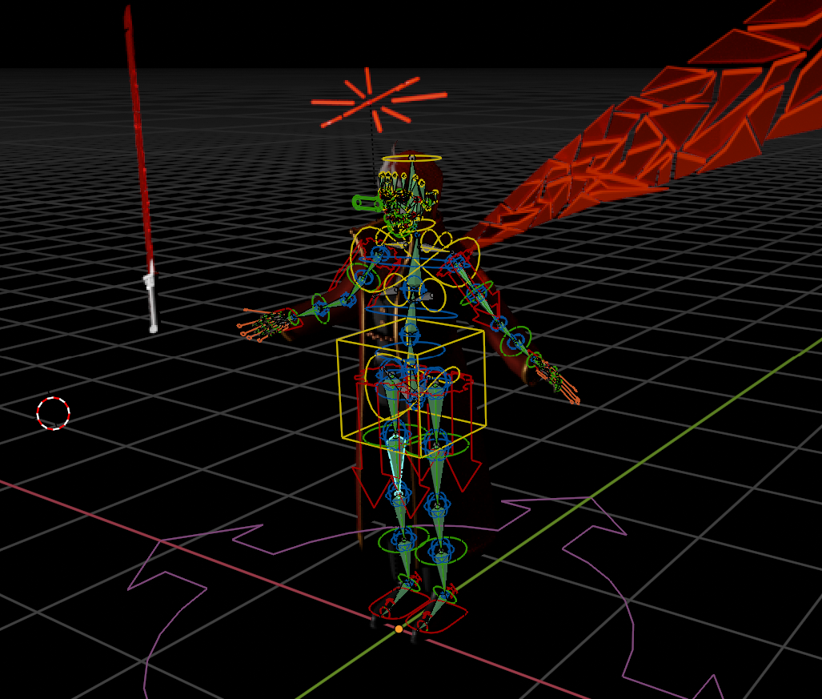Select the orange origin dot at the feet
This screenshot has width=822, height=699.
[x=399, y=629]
